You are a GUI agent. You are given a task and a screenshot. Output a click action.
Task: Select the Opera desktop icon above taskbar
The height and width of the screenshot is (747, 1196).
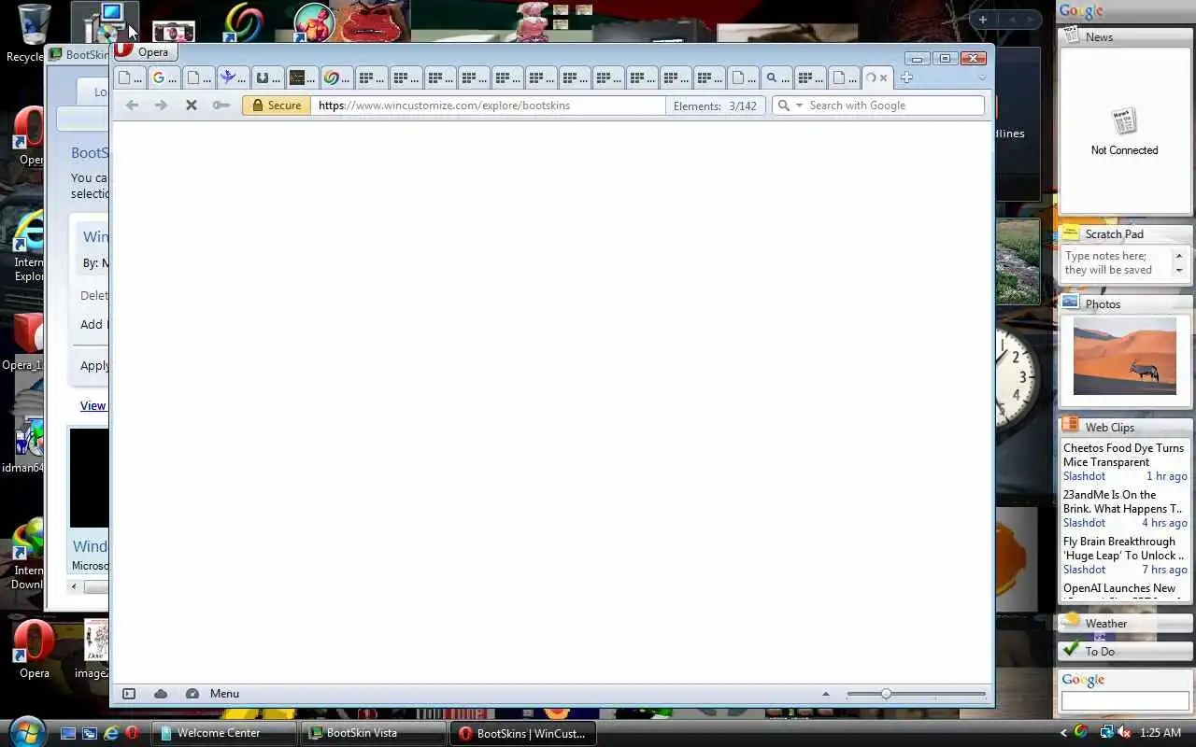pos(35,649)
